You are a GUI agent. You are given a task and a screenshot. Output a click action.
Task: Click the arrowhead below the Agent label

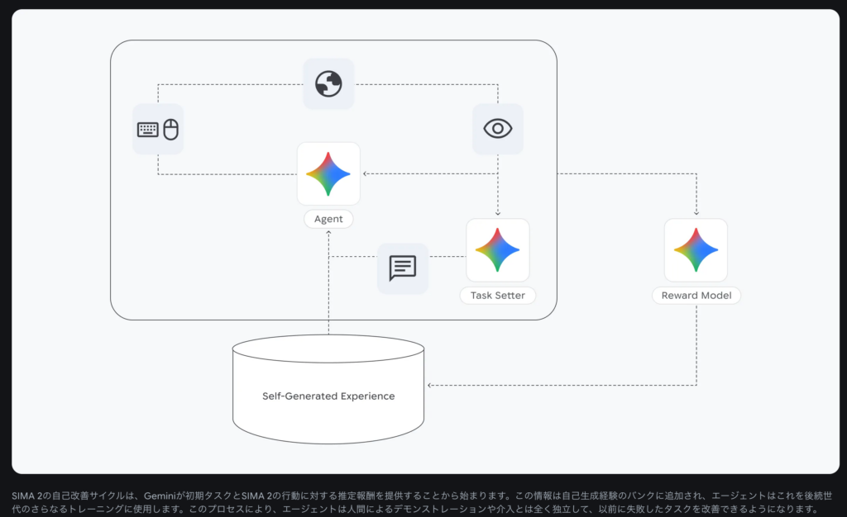coord(328,234)
